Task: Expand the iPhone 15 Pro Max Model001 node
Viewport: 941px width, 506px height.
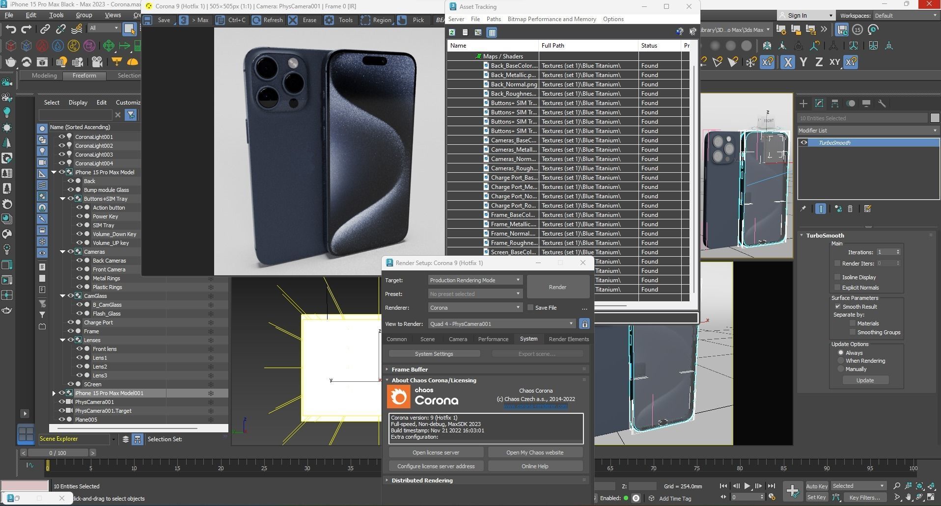Action: point(54,393)
